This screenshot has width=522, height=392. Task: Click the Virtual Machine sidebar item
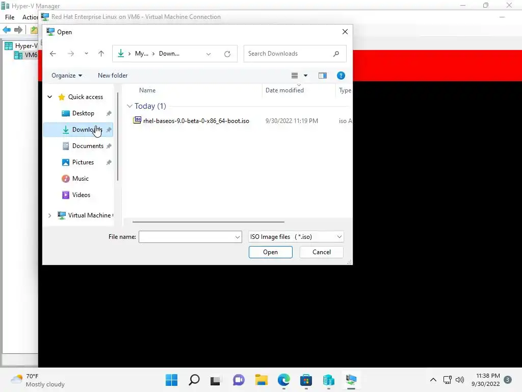pyautogui.click(x=85, y=216)
